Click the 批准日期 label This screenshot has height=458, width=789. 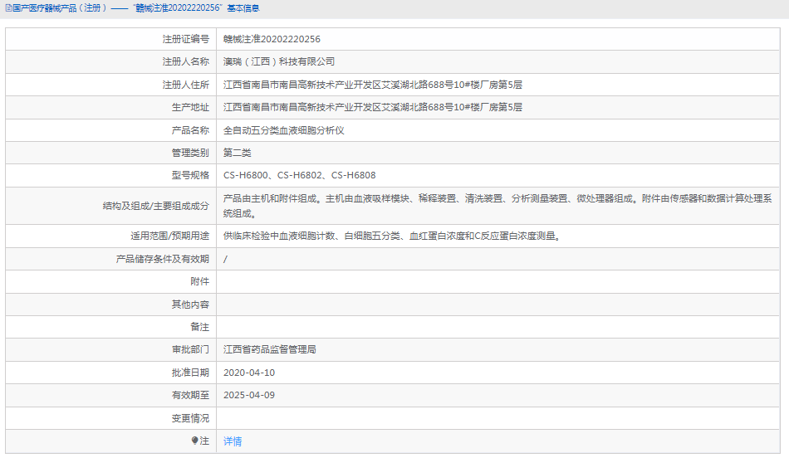click(x=190, y=373)
